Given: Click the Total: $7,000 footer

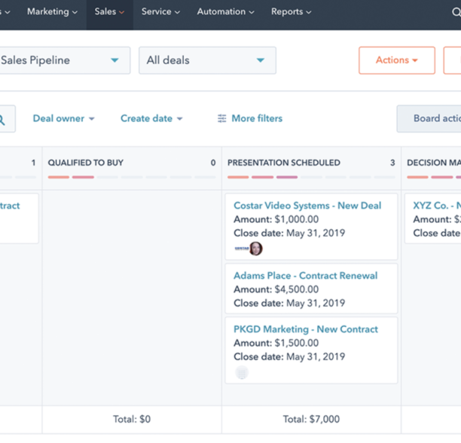Looking at the screenshot, I should 311,419.
